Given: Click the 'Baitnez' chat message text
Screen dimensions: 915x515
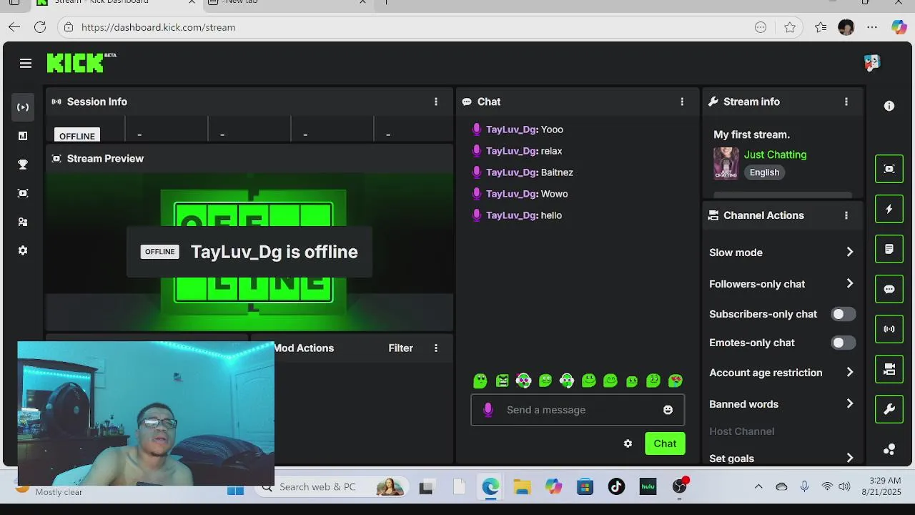Looking at the screenshot, I should (557, 172).
